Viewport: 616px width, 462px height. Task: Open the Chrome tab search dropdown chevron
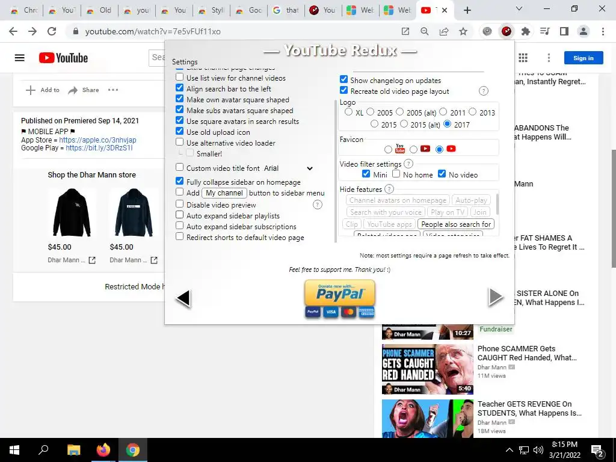pos(519,8)
